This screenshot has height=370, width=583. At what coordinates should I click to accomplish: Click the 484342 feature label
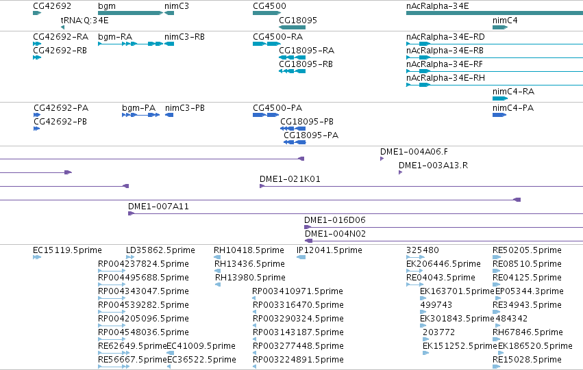511,319
